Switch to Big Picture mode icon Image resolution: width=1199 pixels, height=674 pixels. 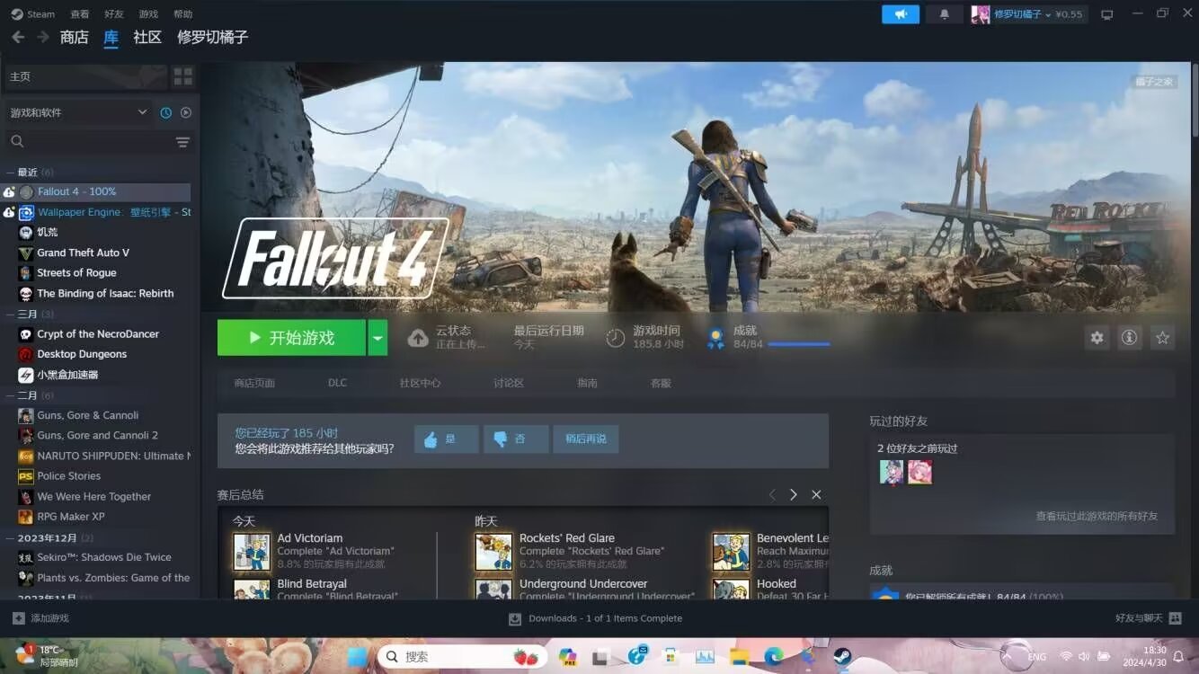pyautogui.click(x=1107, y=14)
